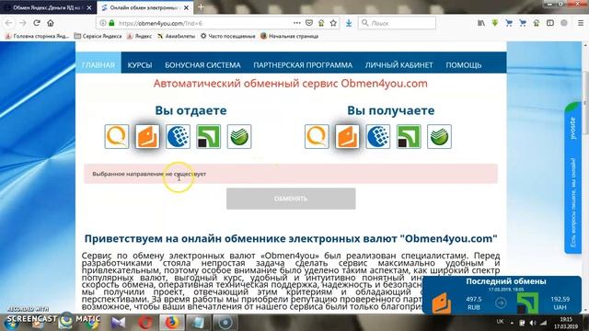This screenshot has height=331, width=589.
Task: Open the blue Downloads arrow
Action: point(349,23)
